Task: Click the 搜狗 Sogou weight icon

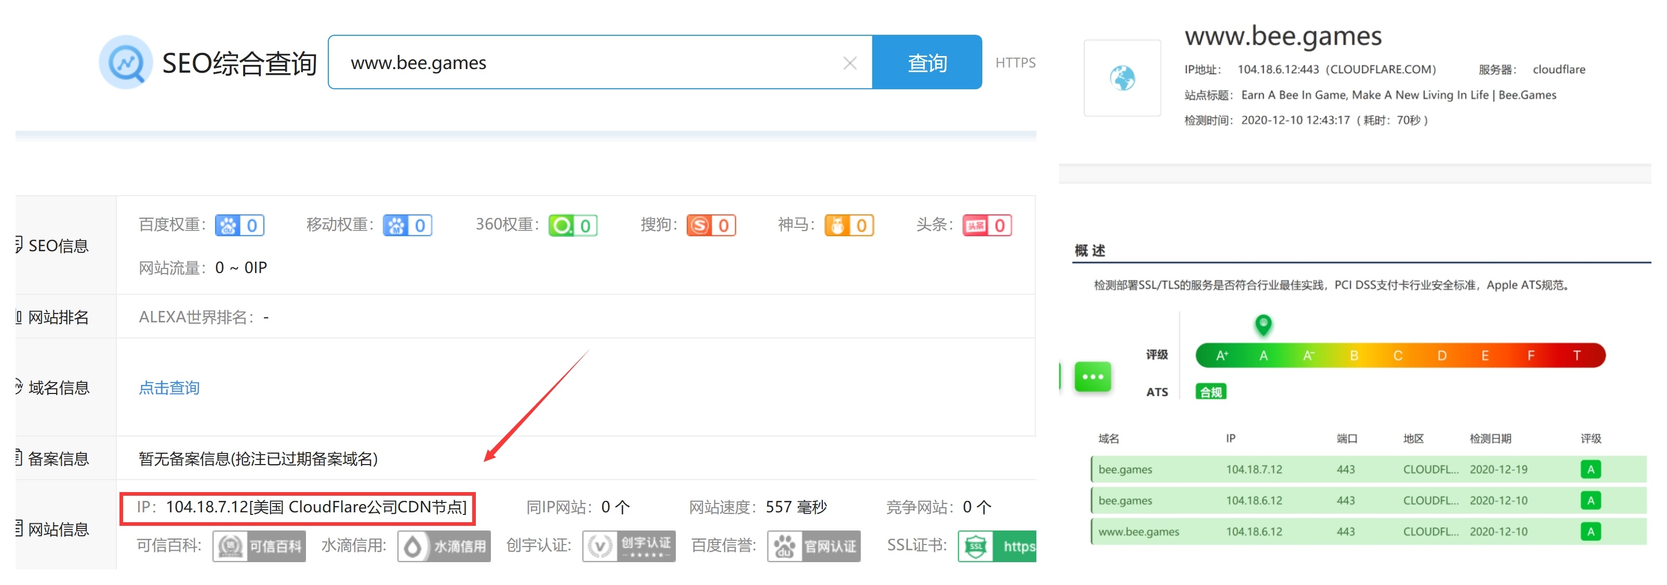Action: (x=711, y=225)
